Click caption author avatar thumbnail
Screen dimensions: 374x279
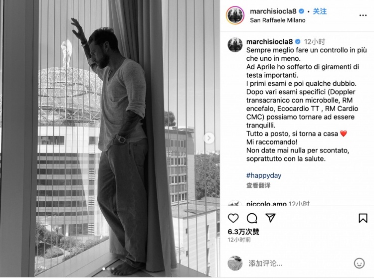(x=235, y=44)
